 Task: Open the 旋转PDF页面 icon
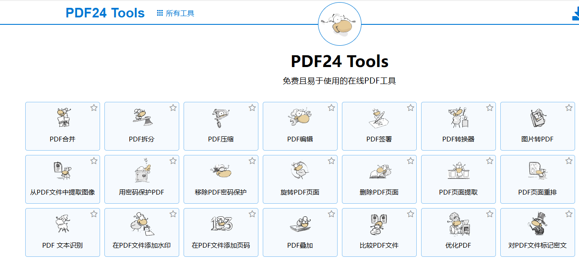tap(300, 171)
